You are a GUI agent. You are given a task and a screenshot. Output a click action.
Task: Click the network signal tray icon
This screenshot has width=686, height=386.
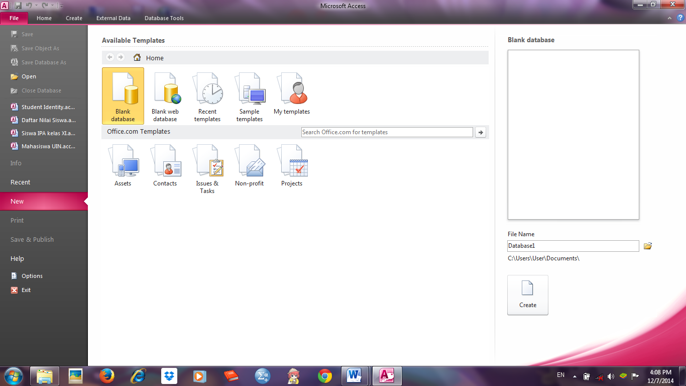599,376
